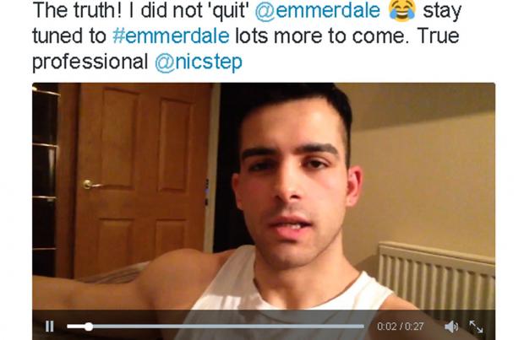Click the radiator area in the video
Viewport: 524px width, 340px height.
pyautogui.click(x=436, y=277)
